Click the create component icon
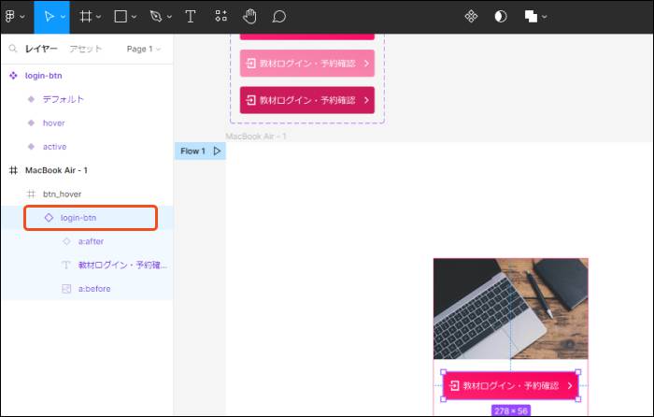This screenshot has width=654, height=417. pyautogui.click(x=472, y=16)
